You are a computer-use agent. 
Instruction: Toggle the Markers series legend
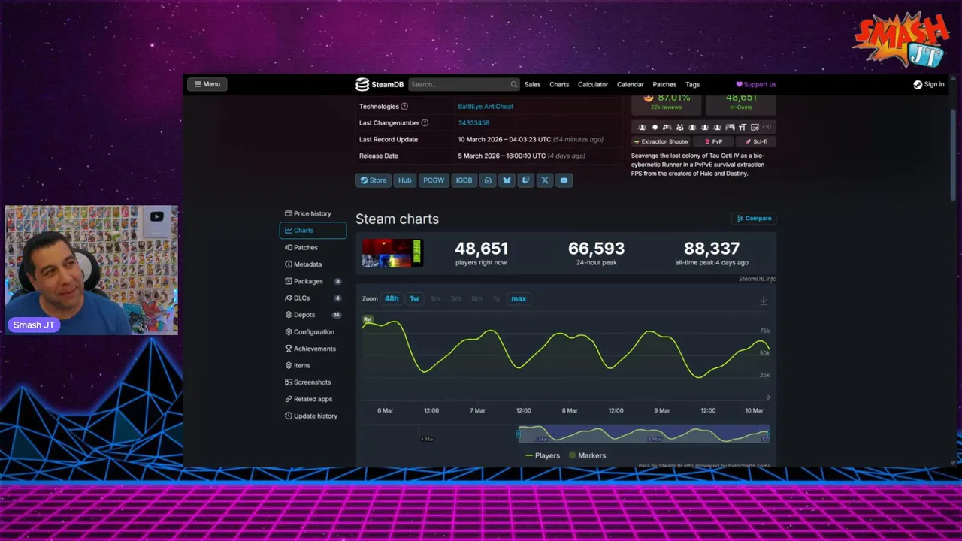(587, 455)
